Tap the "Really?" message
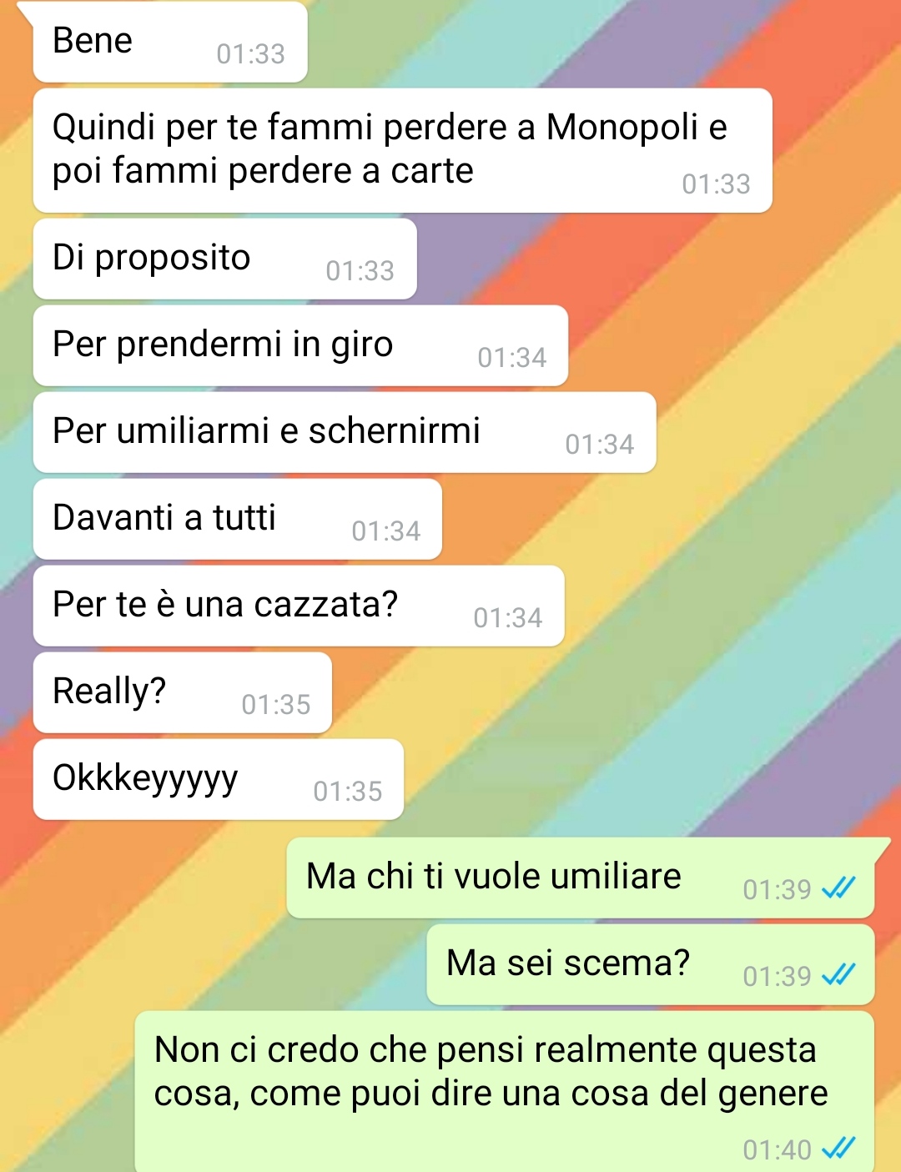The image size is (901, 1172). pyautogui.click(x=183, y=692)
